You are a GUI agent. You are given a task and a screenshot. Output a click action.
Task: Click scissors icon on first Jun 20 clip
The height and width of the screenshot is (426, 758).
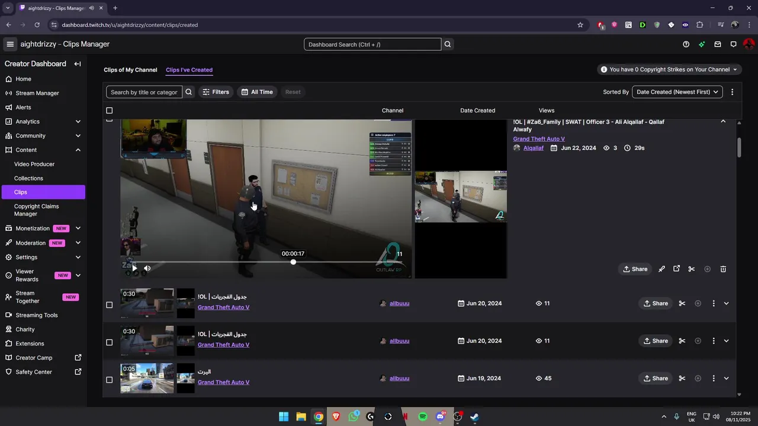(682, 304)
